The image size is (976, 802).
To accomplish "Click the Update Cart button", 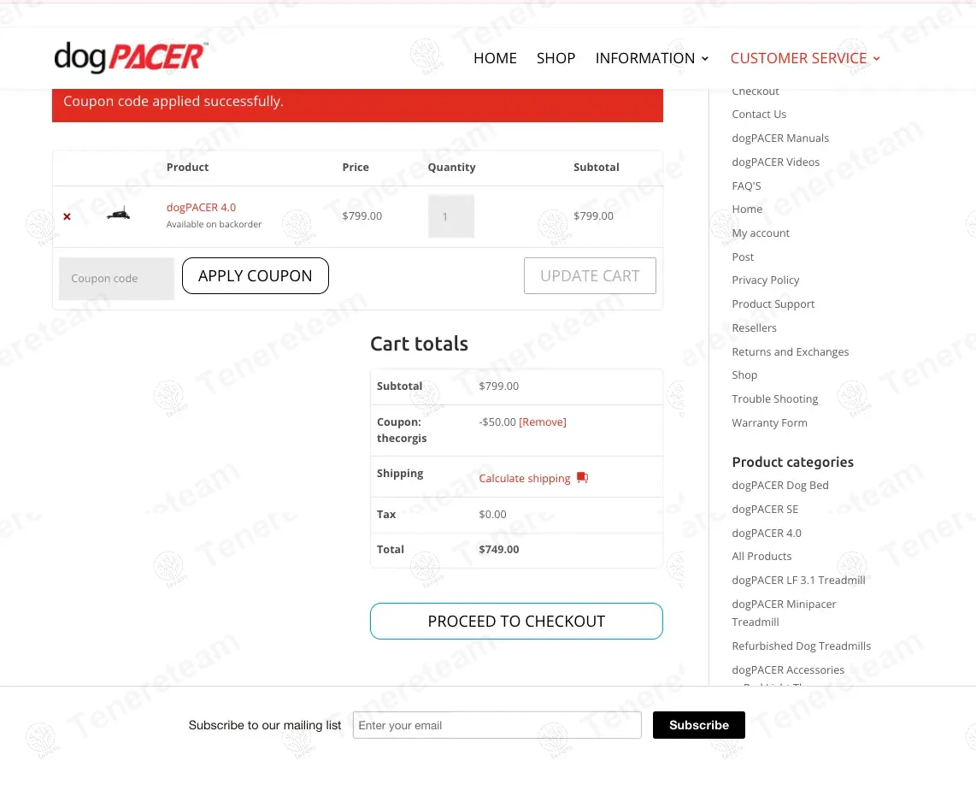I will 590,276.
